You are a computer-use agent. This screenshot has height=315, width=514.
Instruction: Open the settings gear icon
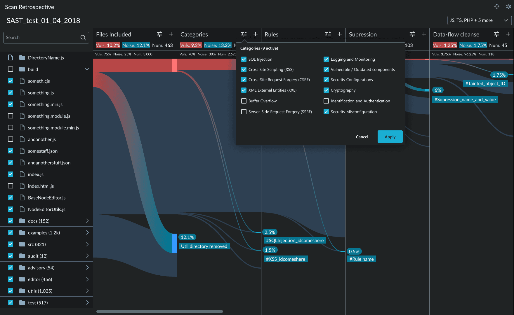pyautogui.click(x=508, y=6)
